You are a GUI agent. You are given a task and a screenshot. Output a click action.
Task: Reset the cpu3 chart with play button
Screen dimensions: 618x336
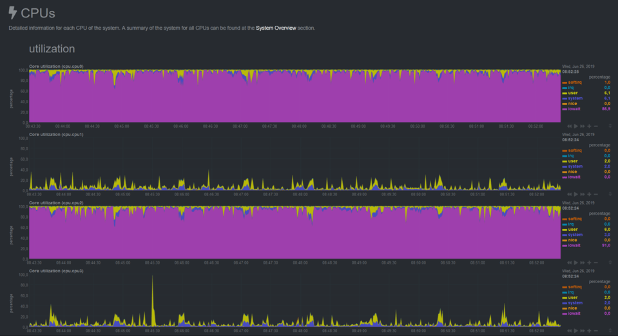click(576, 331)
